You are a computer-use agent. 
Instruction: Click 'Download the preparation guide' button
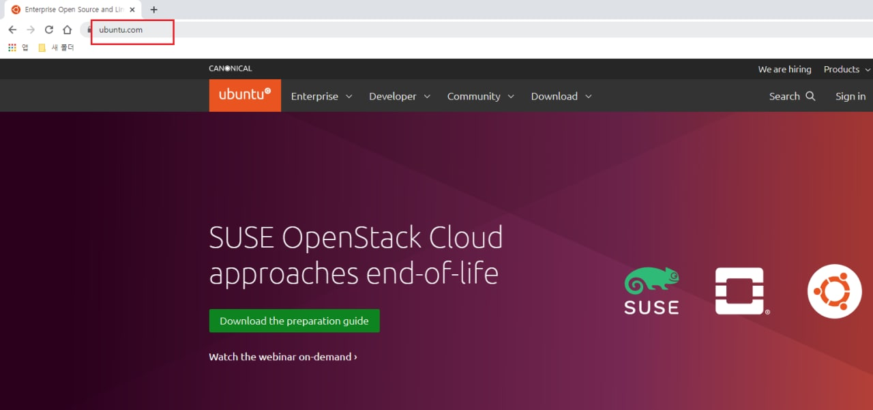(294, 321)
